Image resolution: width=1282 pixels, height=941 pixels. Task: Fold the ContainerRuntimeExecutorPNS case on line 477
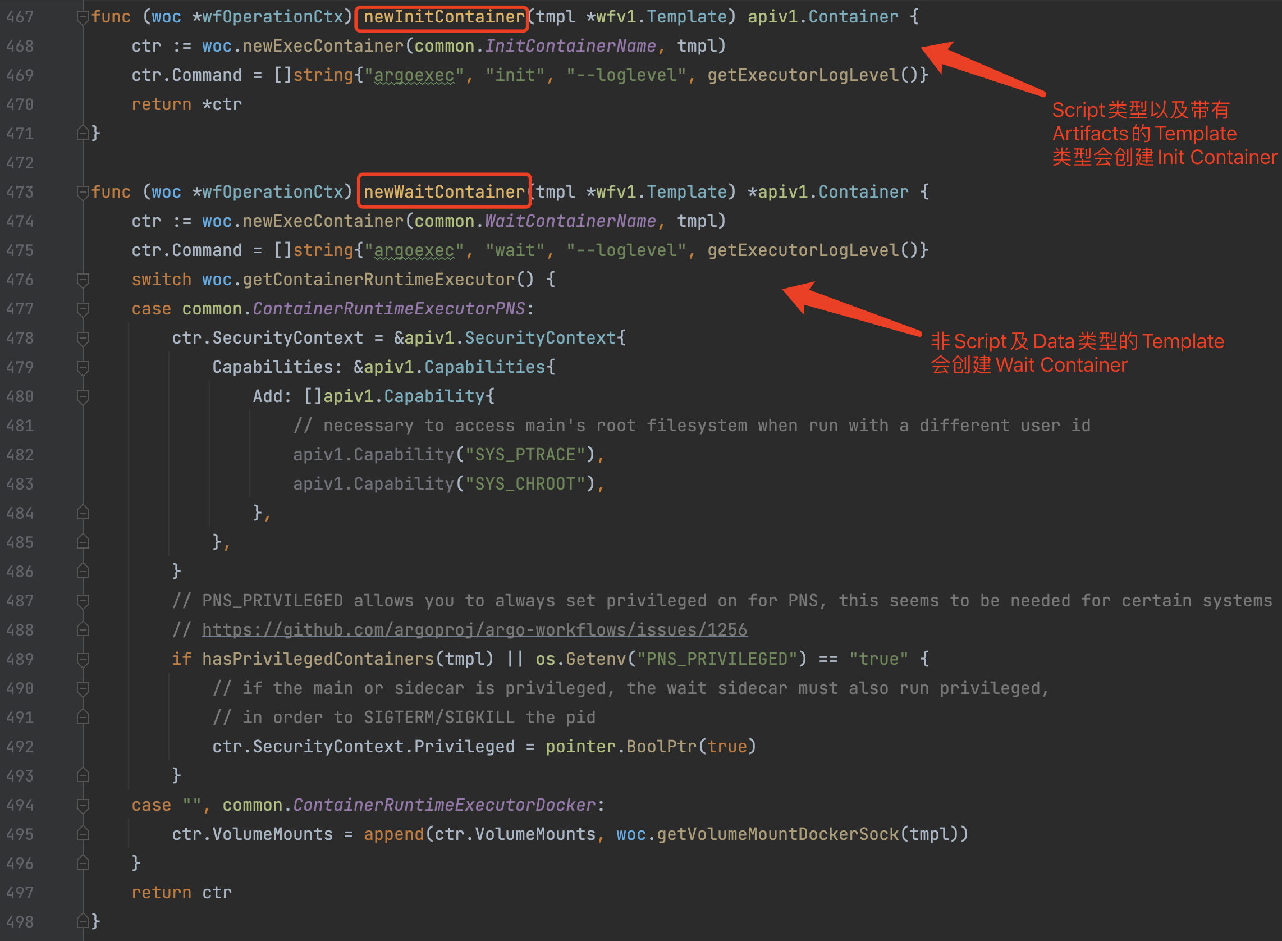(83, 309)
